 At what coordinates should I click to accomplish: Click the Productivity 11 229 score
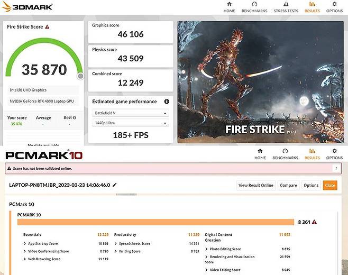tap(194, 235)
